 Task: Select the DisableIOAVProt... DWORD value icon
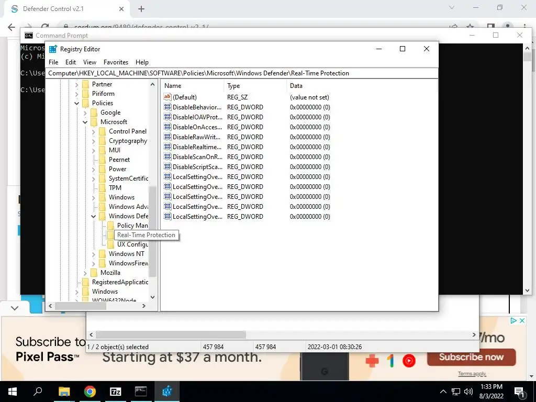tap(167, 117)
